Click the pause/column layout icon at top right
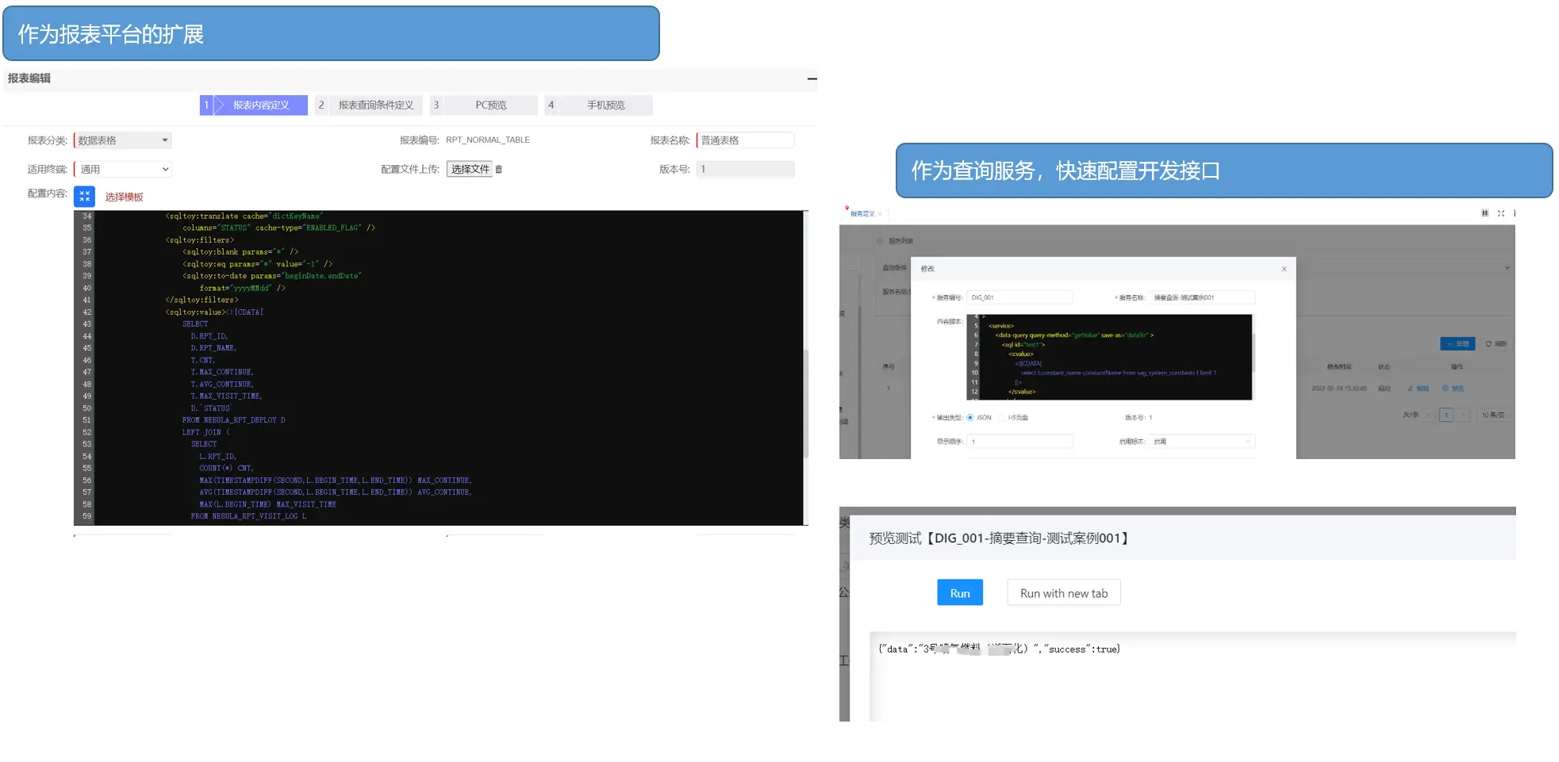The image size is (1559, 762). pyautogui.click(x=1484, y=213)
